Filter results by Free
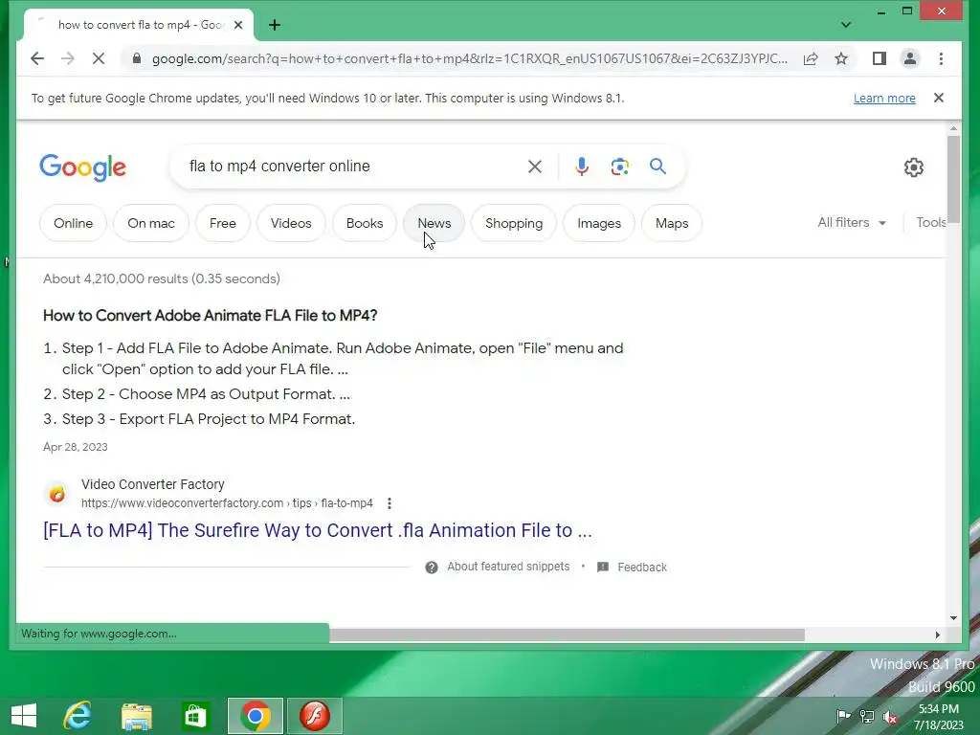Screen dimensions: 980x735 (222, 223)
